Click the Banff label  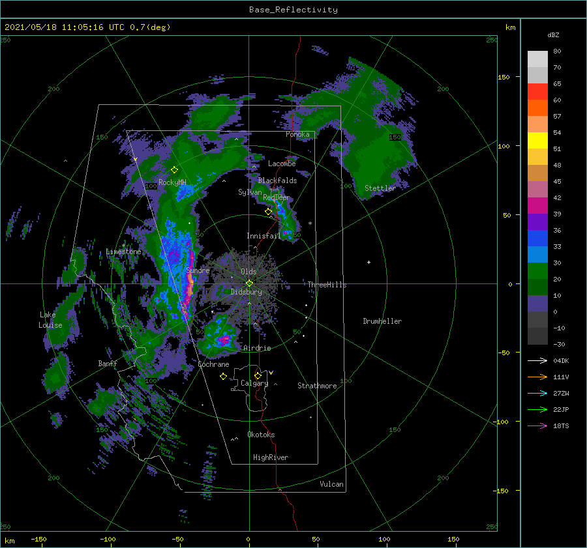click(x=108, y=364)
